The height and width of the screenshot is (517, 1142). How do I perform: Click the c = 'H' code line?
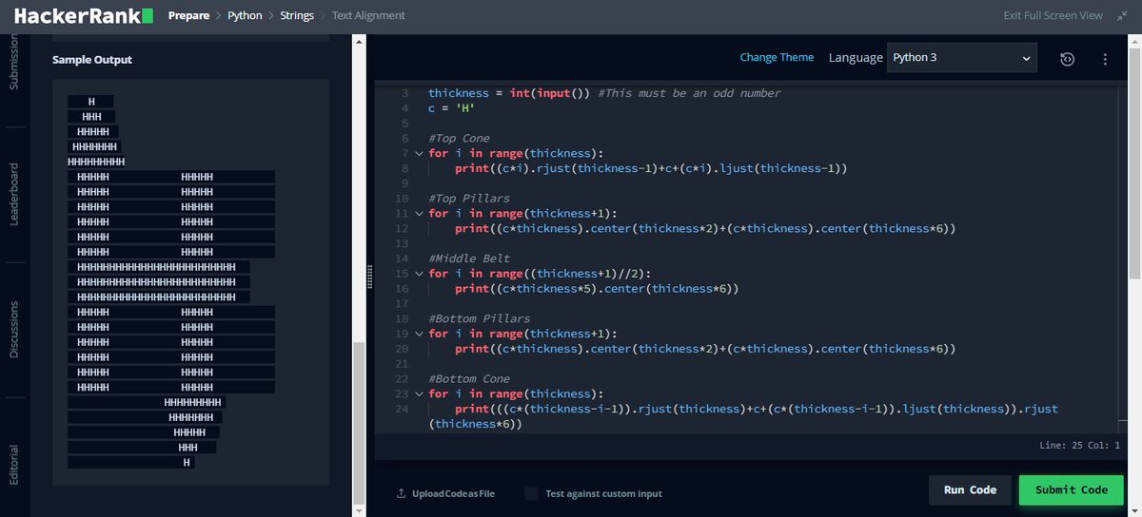click(x=451, y=108)
